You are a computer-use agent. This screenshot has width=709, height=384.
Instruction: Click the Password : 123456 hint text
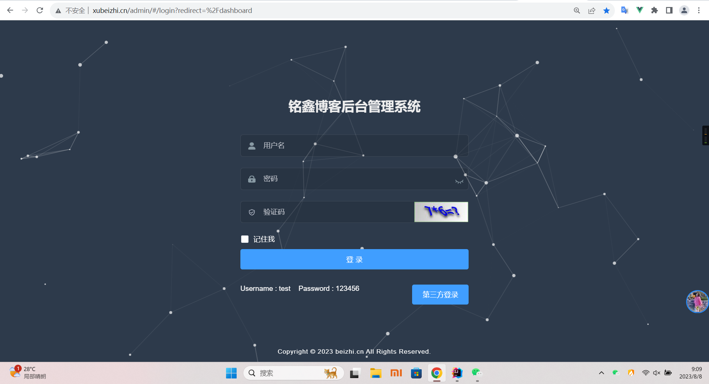coord(329,288)
